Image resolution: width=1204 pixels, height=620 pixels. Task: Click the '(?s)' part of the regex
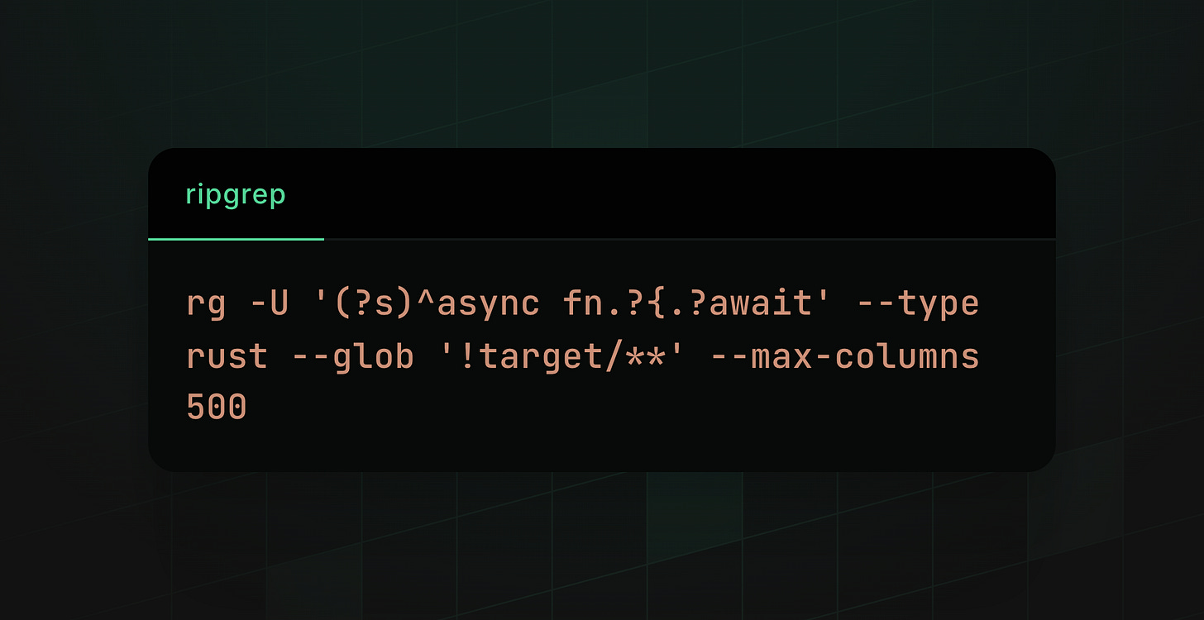coord(374,303)
